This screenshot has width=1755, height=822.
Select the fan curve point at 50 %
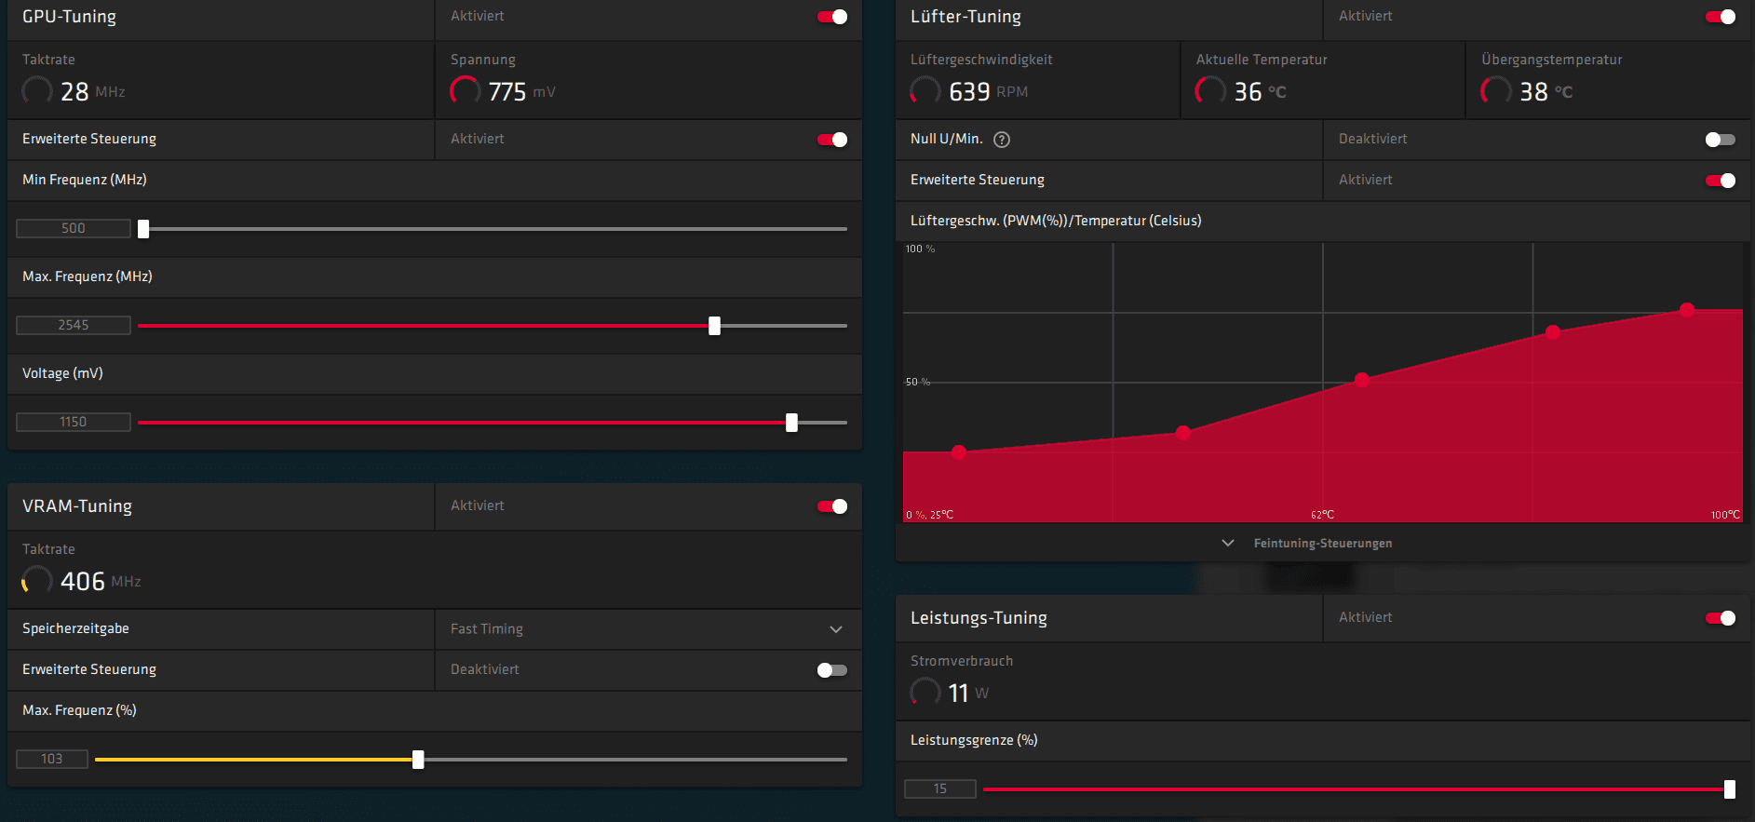pyautogui.click(x=1362, y=380)
